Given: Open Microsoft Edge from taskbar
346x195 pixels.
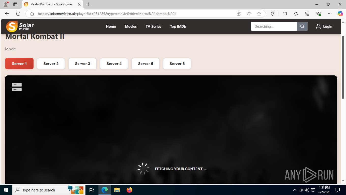Looking at the screenshot, I should (x=105, y=190).
